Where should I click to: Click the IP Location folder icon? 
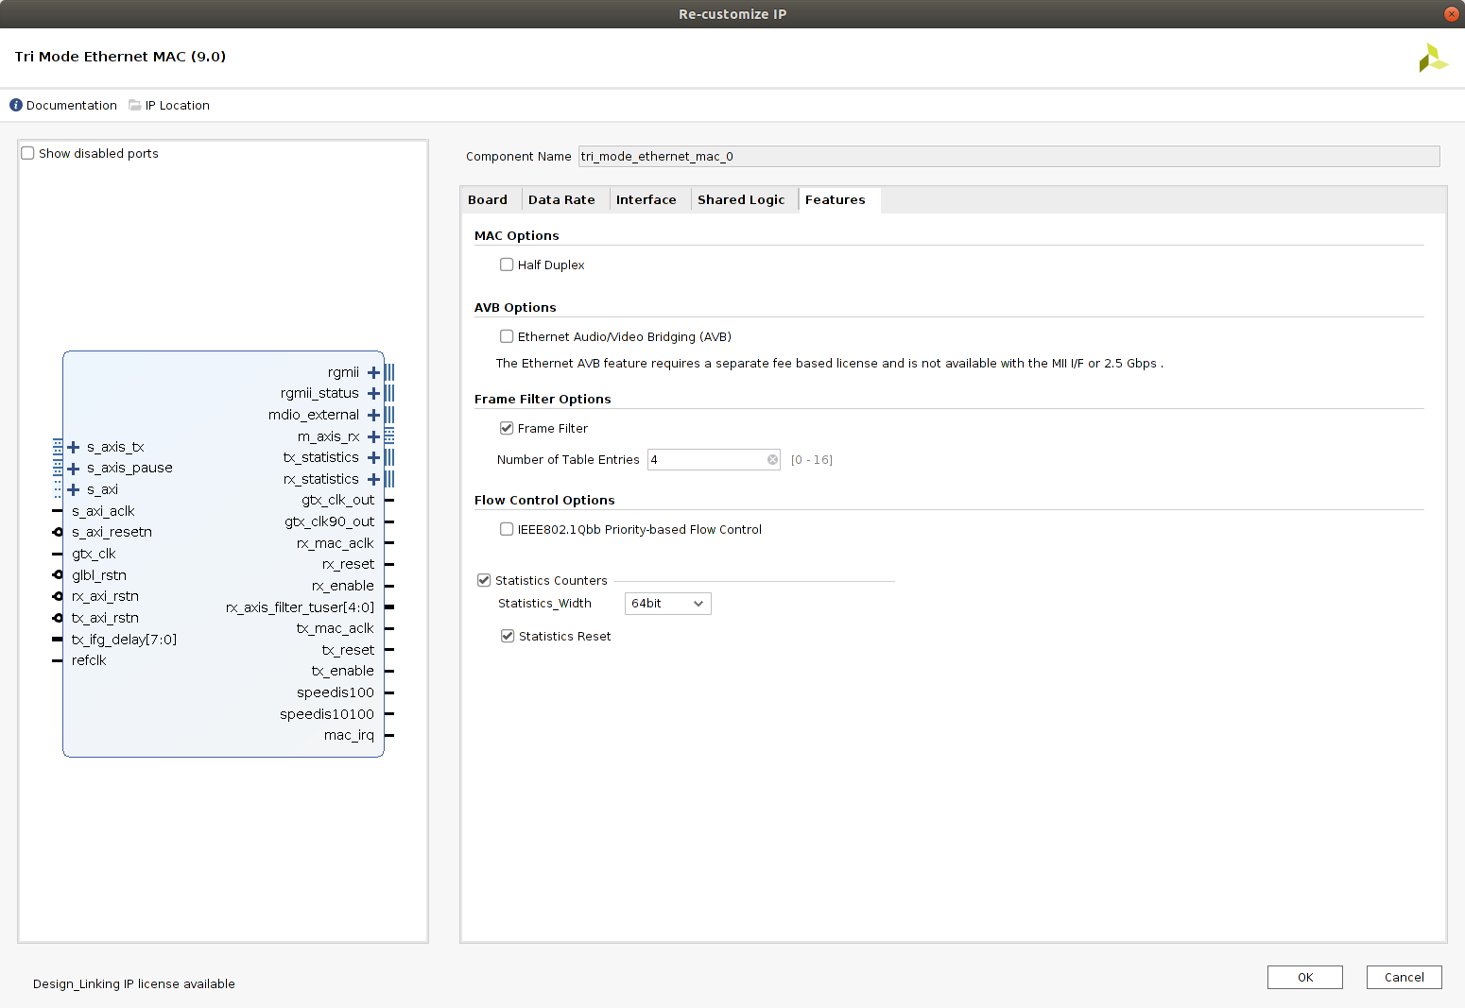click(135, 105)
